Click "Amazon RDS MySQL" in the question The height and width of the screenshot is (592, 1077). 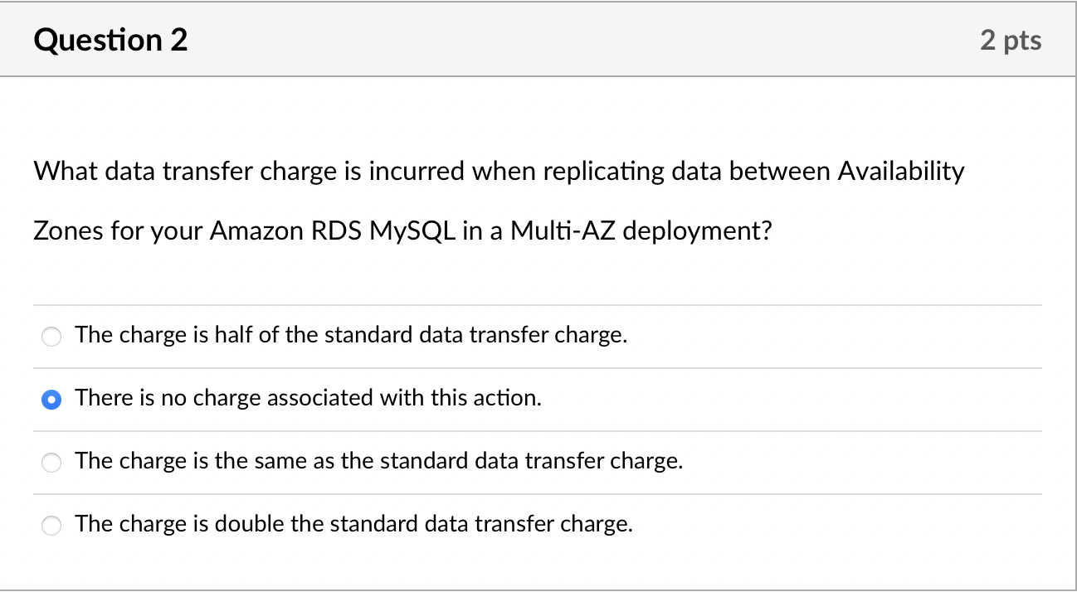332,230
